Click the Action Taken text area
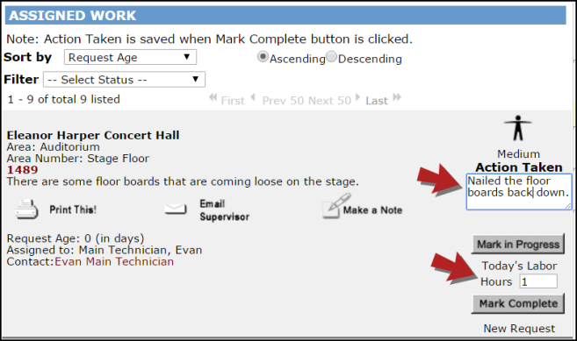 point(519,192)
